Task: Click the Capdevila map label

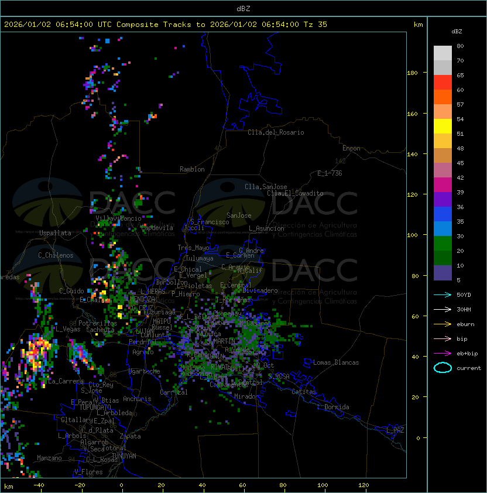Action: (x=157, y=228)
